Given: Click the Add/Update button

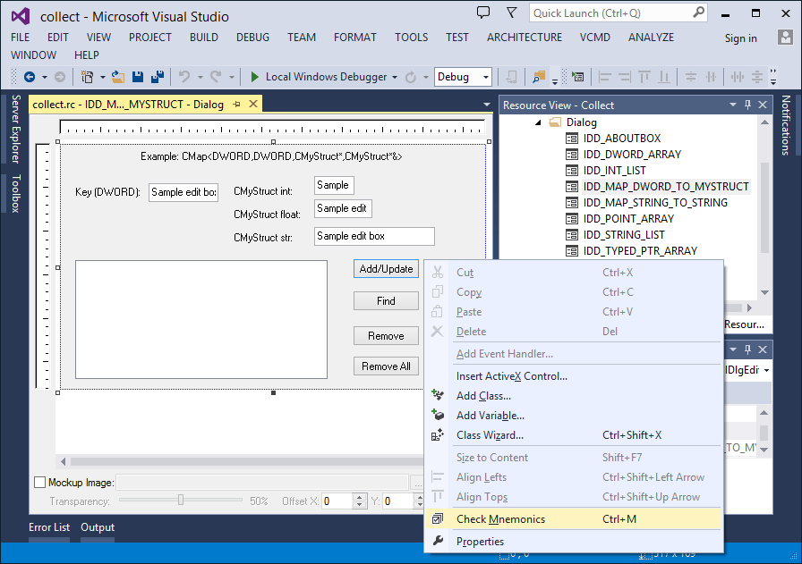Looking at the screenshot, I should click(x=386, y=268).
